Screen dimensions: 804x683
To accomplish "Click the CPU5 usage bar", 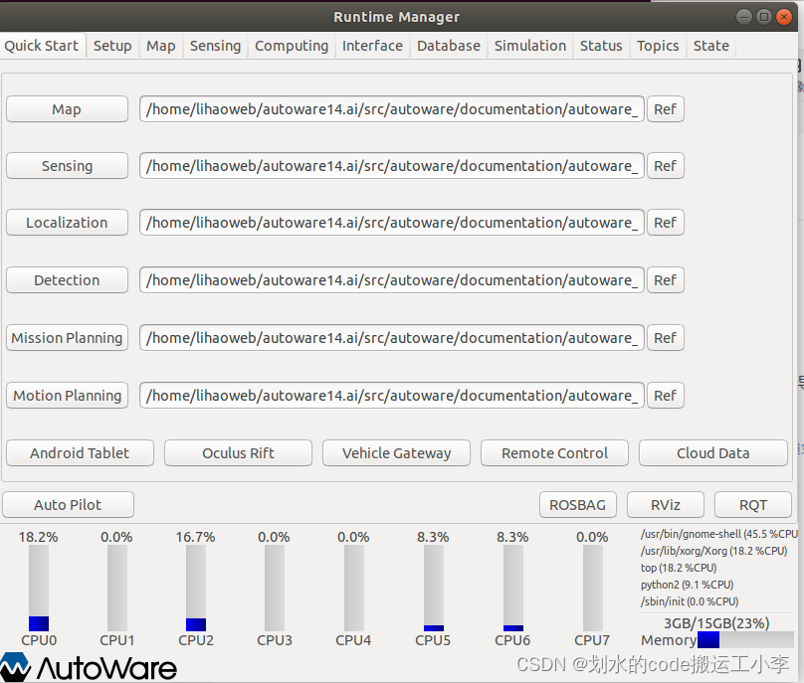I will point(434,588).
